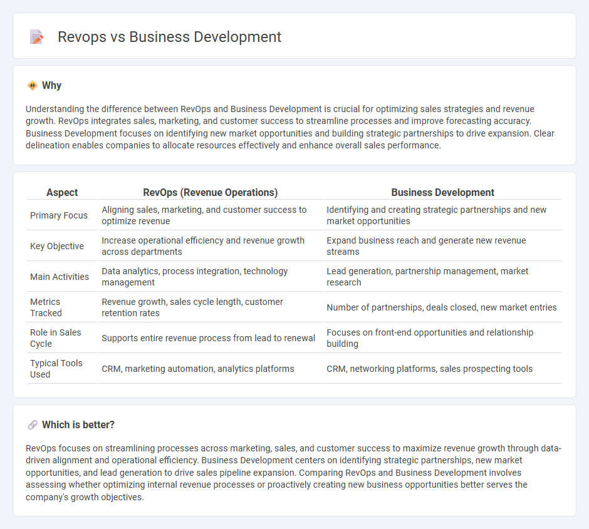Viewport: 589px width, 529px height.
Task: Click cell 'Supports entire revenue process from lead to renewal'
Action: (211, 338)
